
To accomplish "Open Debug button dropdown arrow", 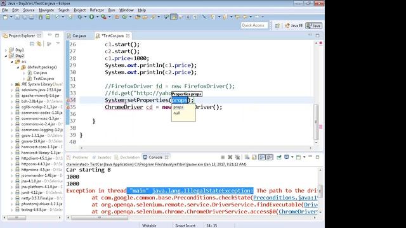I will click(x=85, y=17).
